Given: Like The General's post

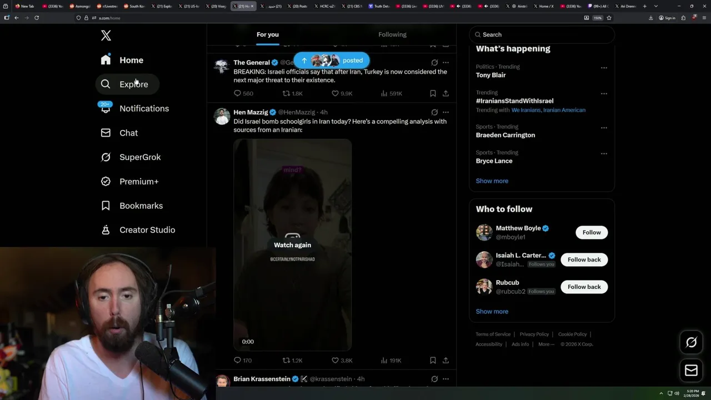Looking at the screenshot, I should point(342,93).
